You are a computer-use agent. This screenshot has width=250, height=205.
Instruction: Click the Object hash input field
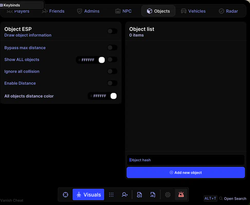186,160
